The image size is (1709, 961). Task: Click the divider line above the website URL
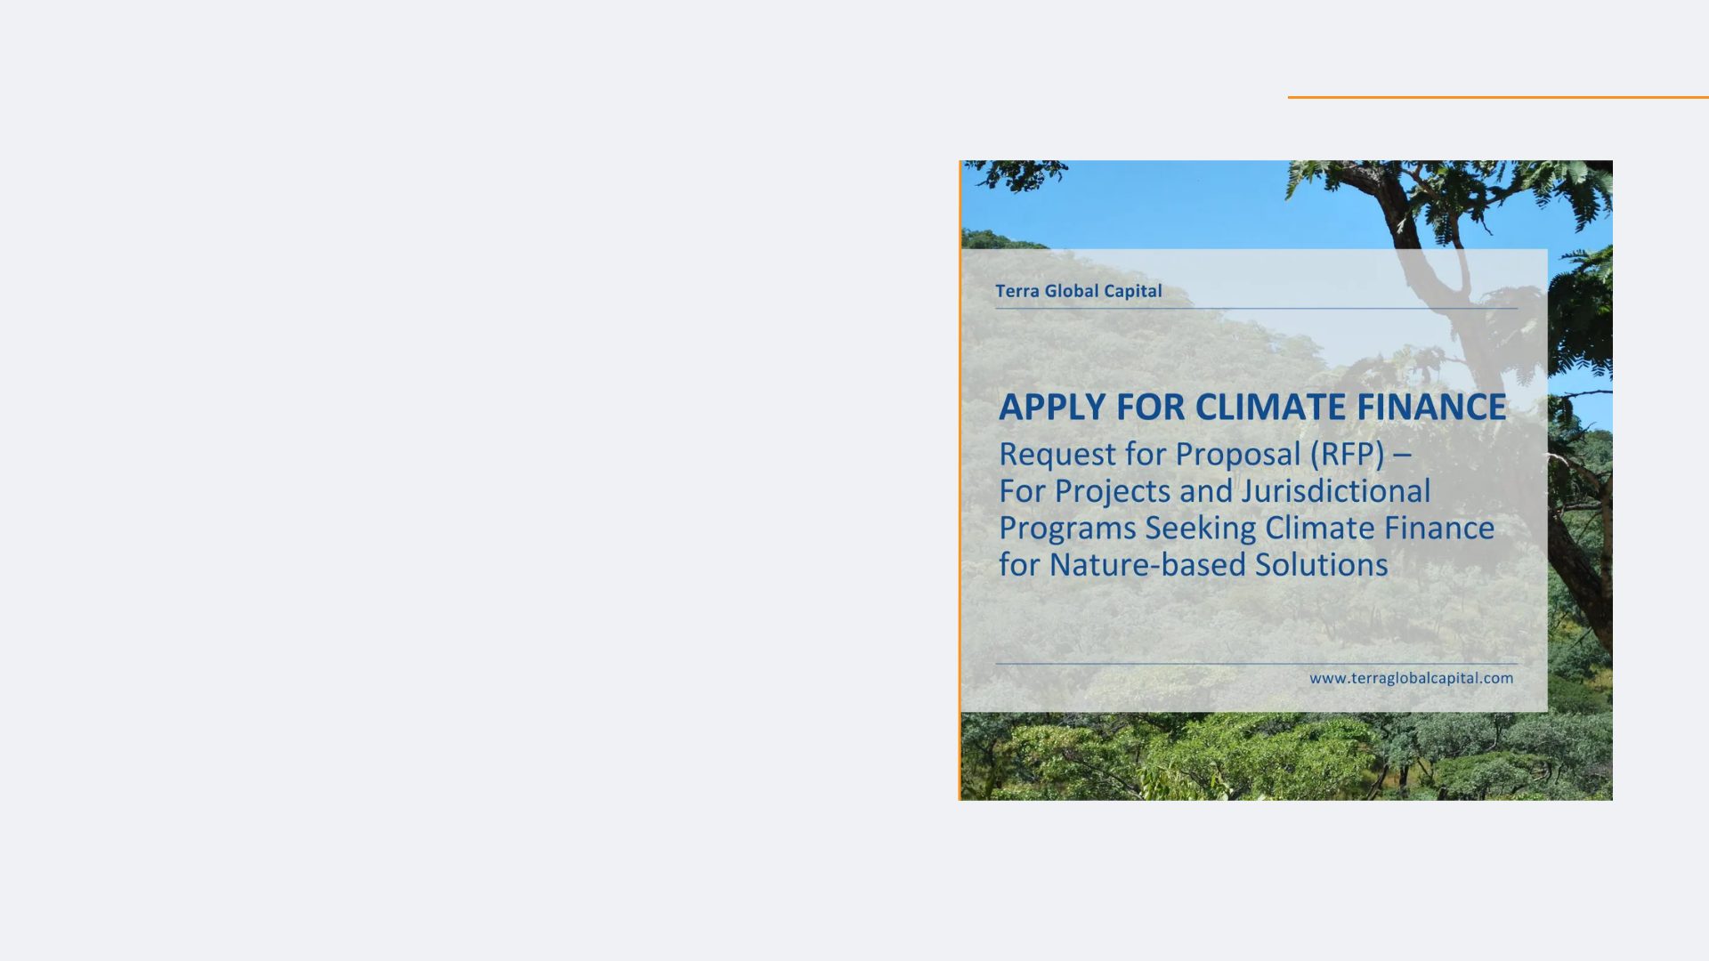tap(1255, 663)
